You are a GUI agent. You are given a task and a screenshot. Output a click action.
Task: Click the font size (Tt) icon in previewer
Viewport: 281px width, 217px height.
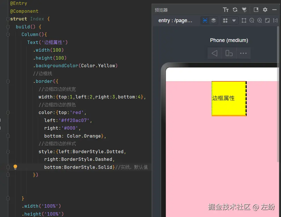click(x=226, y=10)
